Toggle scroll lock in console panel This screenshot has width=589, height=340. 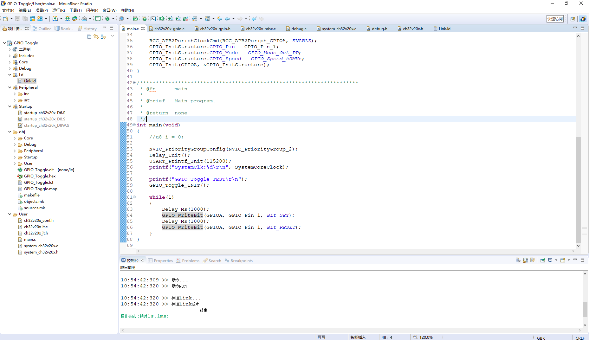[525, 260]
